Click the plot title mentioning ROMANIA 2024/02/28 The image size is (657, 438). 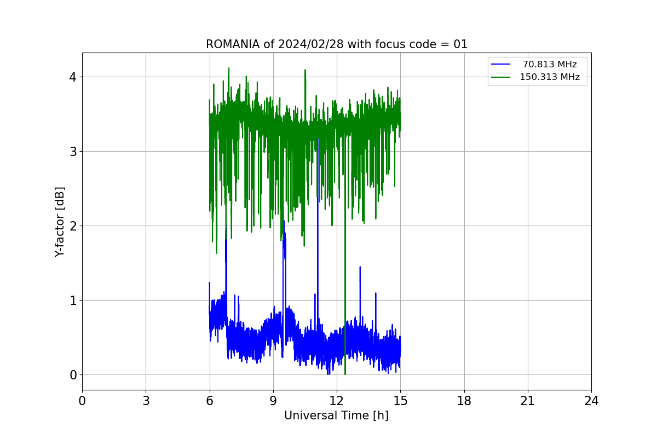point(337,44)
